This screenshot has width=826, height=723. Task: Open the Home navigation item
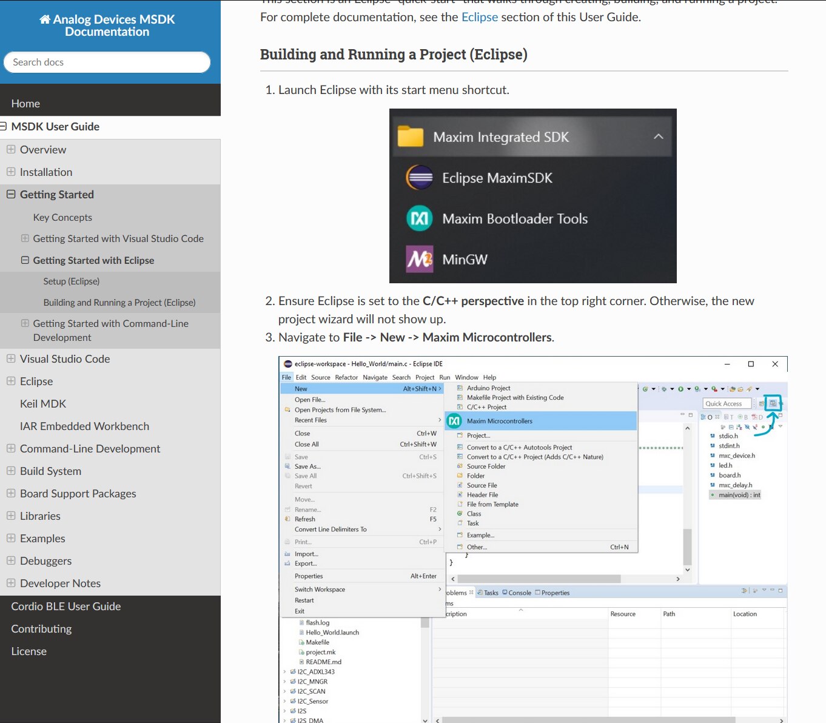click(25, 104)
